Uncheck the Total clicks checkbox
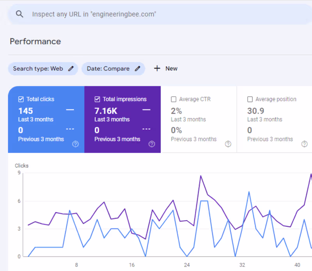Screen dimensions: 312x271 coord(21,99)
